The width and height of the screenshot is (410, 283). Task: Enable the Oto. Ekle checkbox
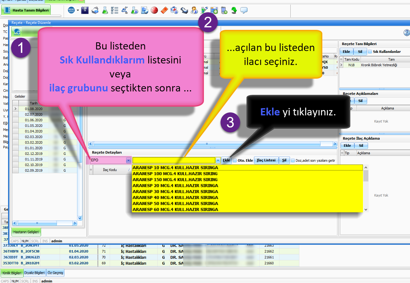click(x=235, y=160)
